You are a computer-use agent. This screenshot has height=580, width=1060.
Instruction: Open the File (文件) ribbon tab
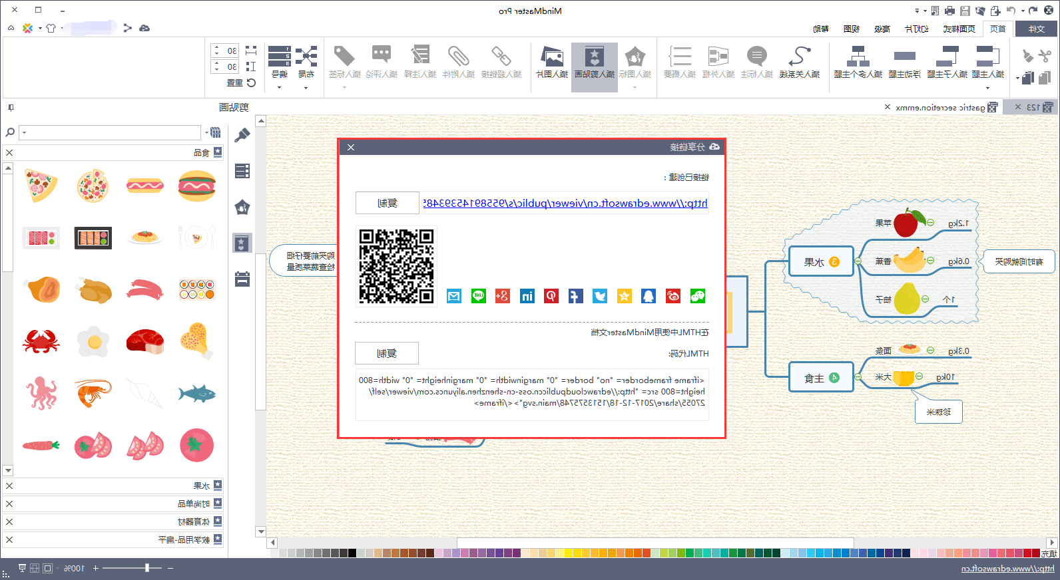[1036, 29]
